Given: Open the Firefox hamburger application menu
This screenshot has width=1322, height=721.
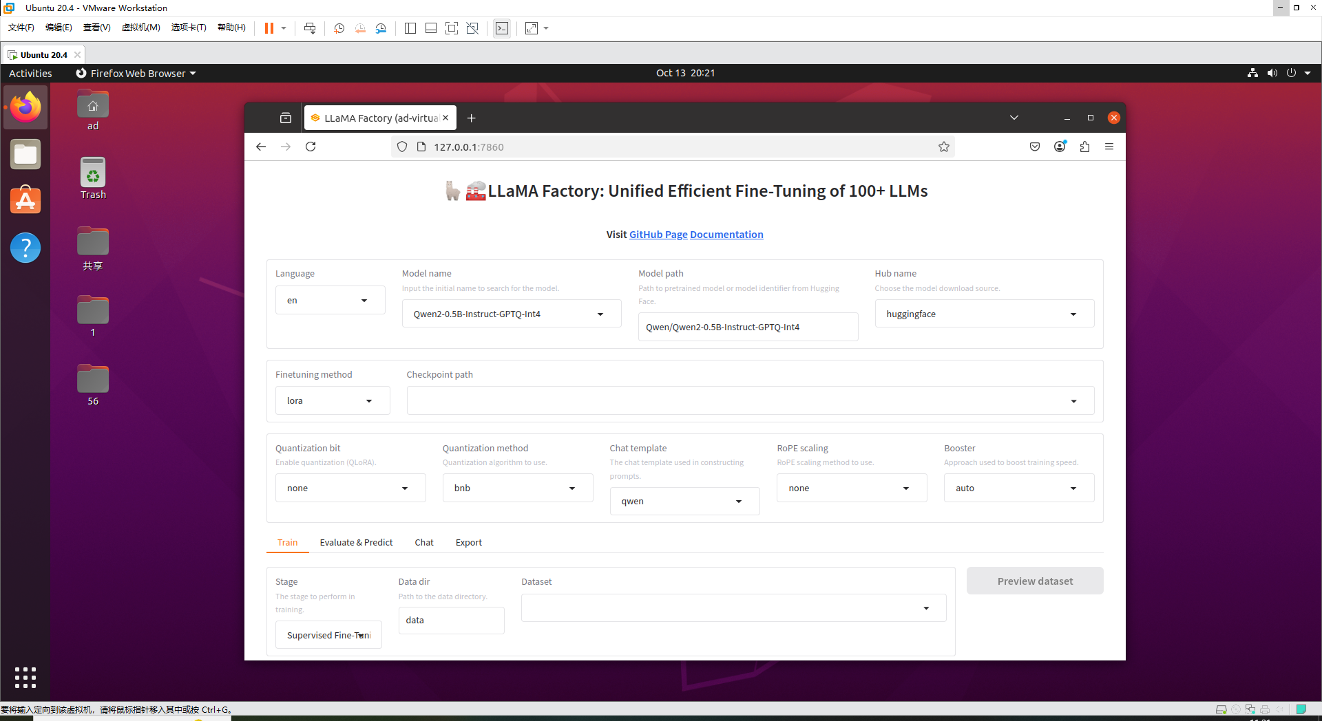Looking at the screenshot, I should coord(1109,147).
